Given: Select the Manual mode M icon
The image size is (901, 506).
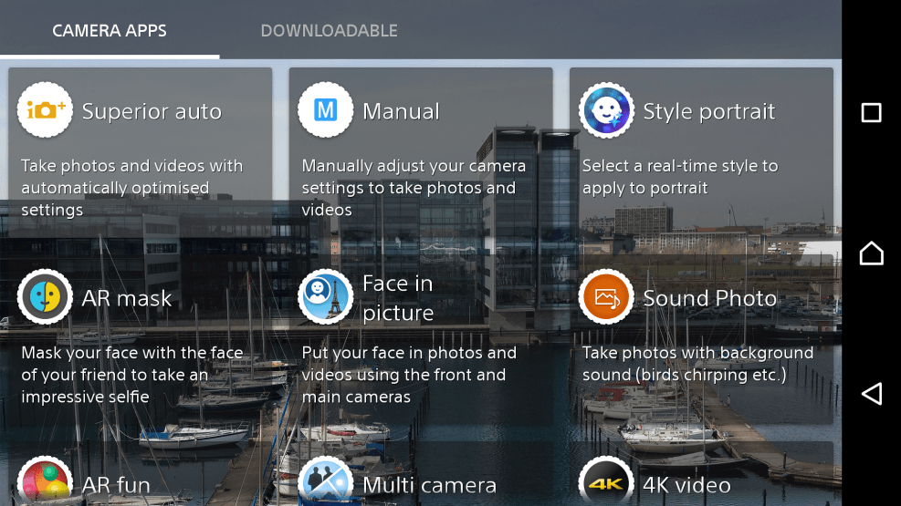Looking at the screenshot, I should (325, 111).
